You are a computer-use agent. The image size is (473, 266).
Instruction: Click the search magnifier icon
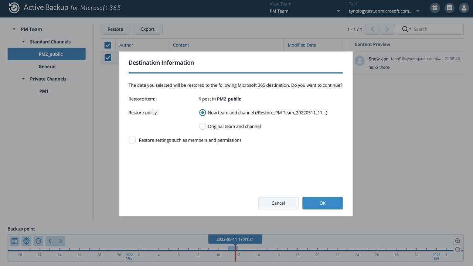tap(405, 29)
